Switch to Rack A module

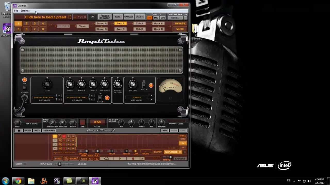tap(158, 24)
